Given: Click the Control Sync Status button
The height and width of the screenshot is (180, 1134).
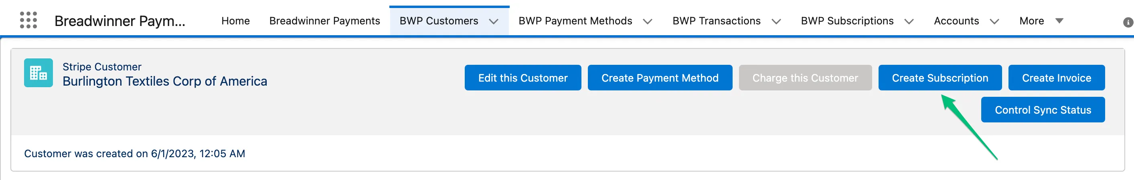Looking at the screenshot, I should (x=1043, y=110).
